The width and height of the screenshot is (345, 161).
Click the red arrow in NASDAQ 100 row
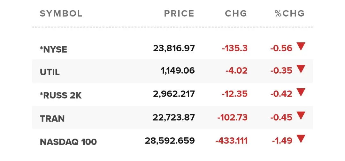point(301,139)
